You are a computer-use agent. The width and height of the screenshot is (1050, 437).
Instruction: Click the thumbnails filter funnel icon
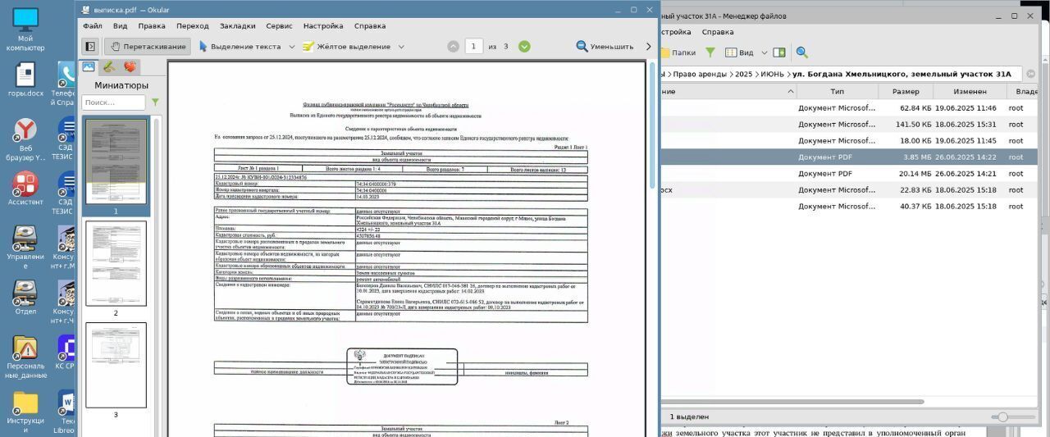click(155, 102)
